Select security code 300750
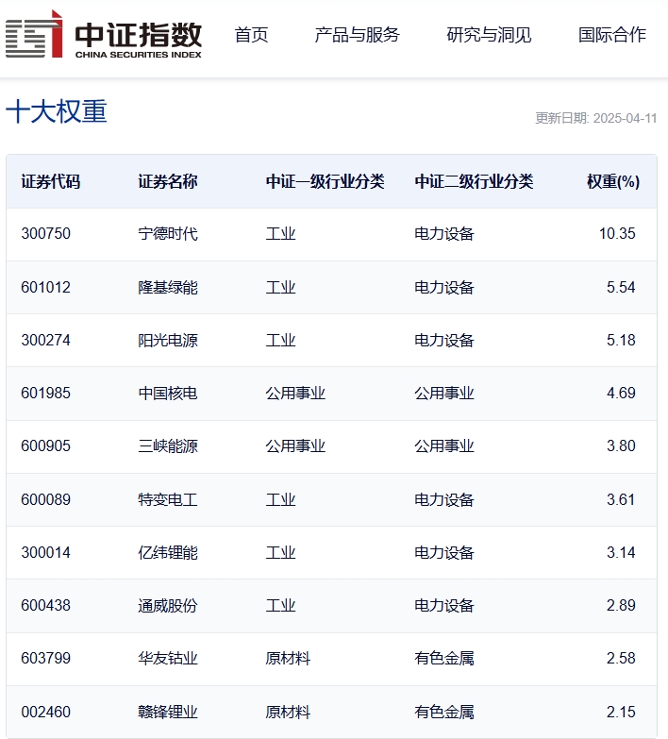The width and height of the screenshot is (668, 739). (45, 234)
